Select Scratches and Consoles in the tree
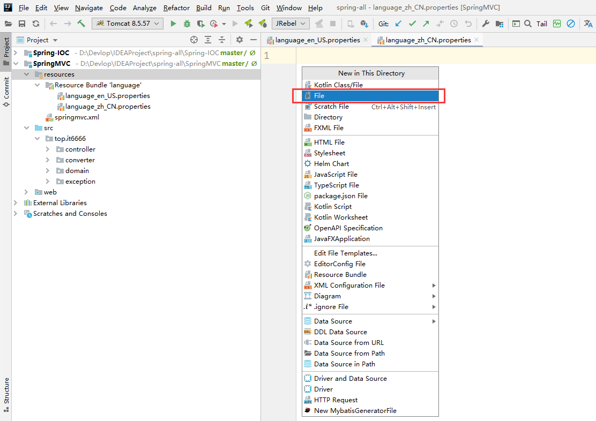This screenshot has height=421, width=596. [70, 214]
